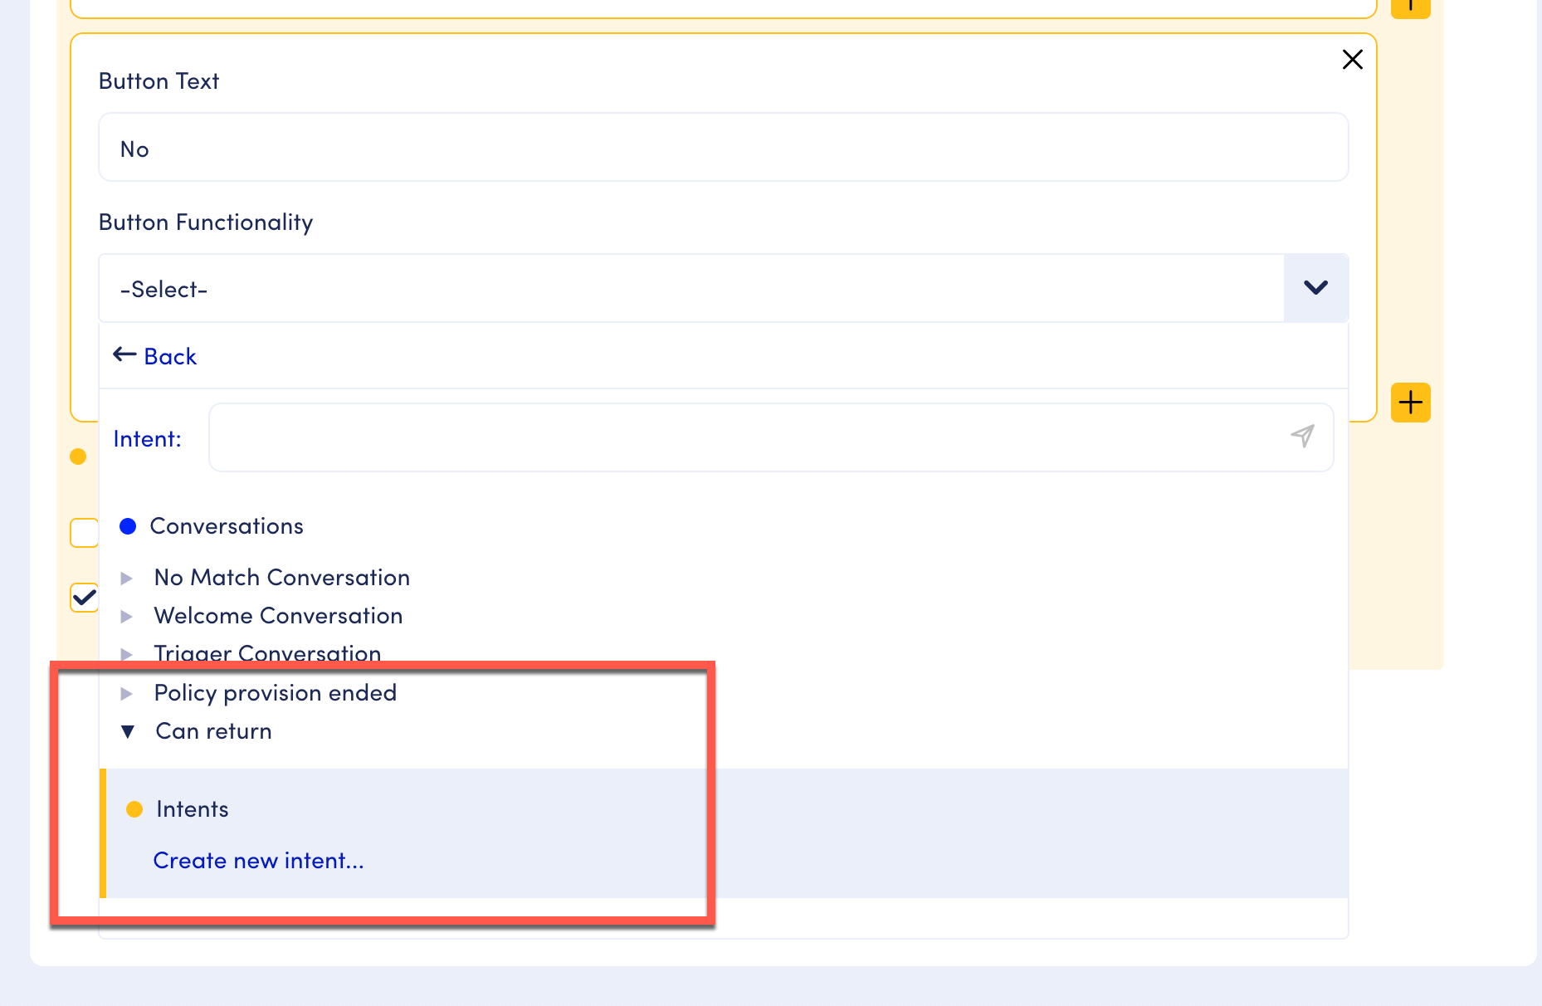Click Create new intent link
1542x1006 pixels.
(258, 861)
